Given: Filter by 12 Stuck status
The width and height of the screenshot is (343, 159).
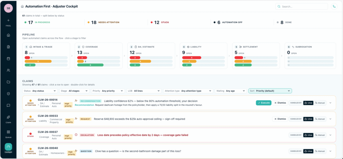Looking at the screenshot, I should click(x=160, y=22).
